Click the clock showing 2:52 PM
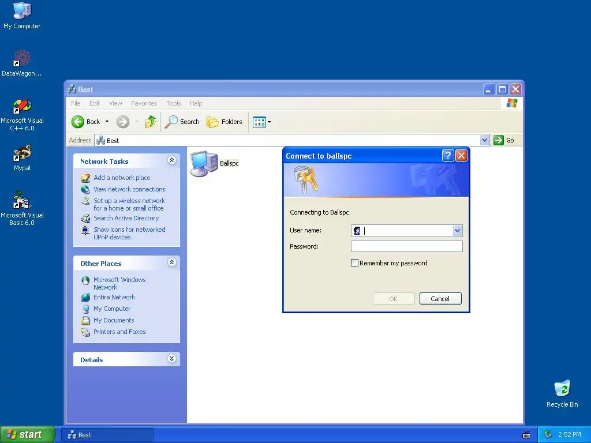This screenshot has width=591, height=443. (570, 435)
